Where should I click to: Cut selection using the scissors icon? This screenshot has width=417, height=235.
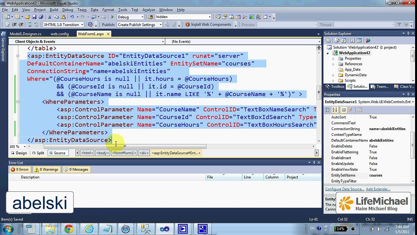coord(50,17)
